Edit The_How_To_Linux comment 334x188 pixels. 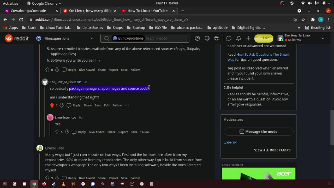coord(107,105)
